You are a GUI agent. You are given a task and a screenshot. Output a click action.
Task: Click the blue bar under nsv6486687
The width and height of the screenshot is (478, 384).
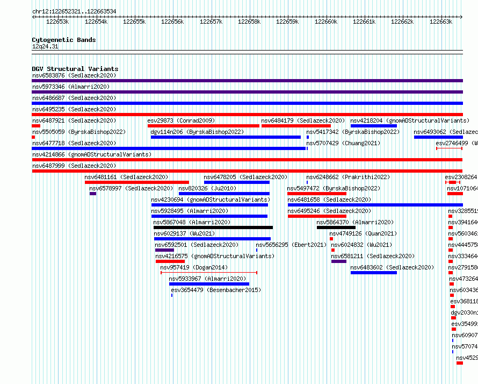pyautogui.click(x=247, y=103)
